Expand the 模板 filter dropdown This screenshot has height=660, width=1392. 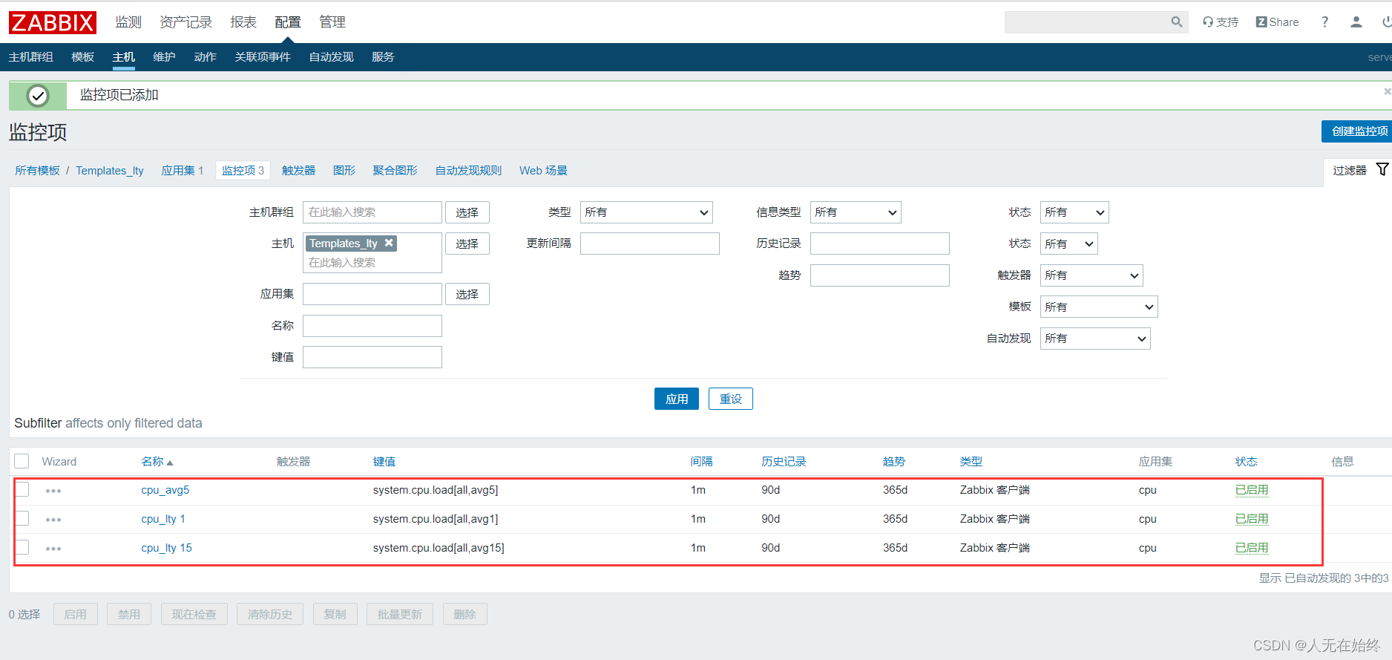[1099, 307]
